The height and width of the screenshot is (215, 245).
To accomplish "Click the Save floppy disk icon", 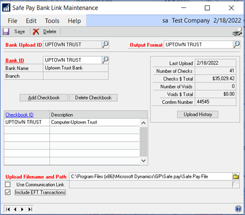I will [x=6, y=32].
